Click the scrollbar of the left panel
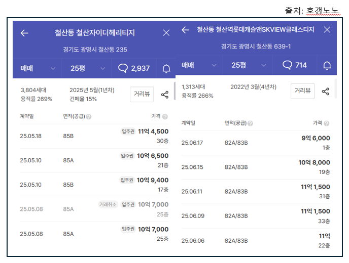Screen dimensions: 349x263 point(174,91)
